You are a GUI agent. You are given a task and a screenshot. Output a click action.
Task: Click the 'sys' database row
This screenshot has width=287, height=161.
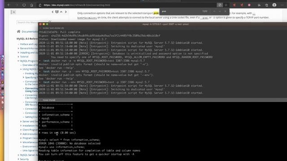56,126
